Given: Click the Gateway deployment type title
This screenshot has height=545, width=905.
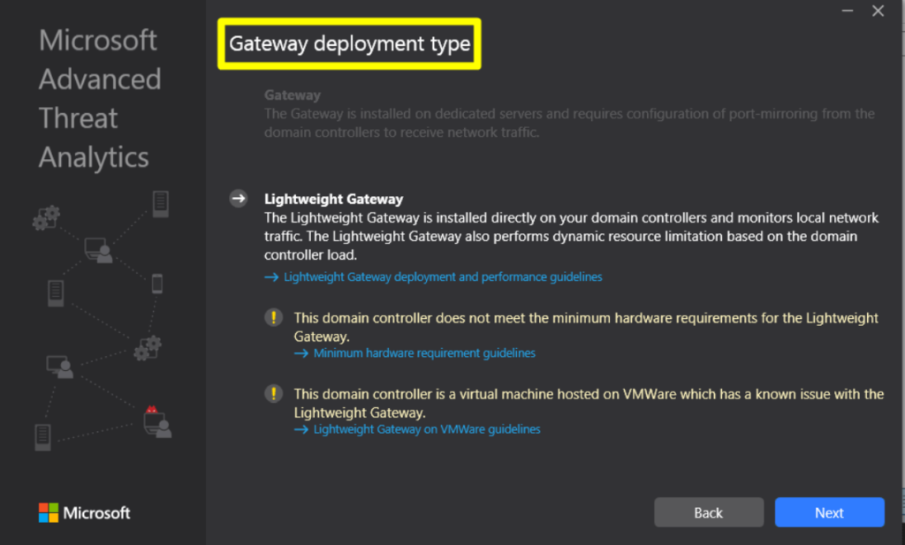Looking at the screenshot, I should click(x=350, y=44).
